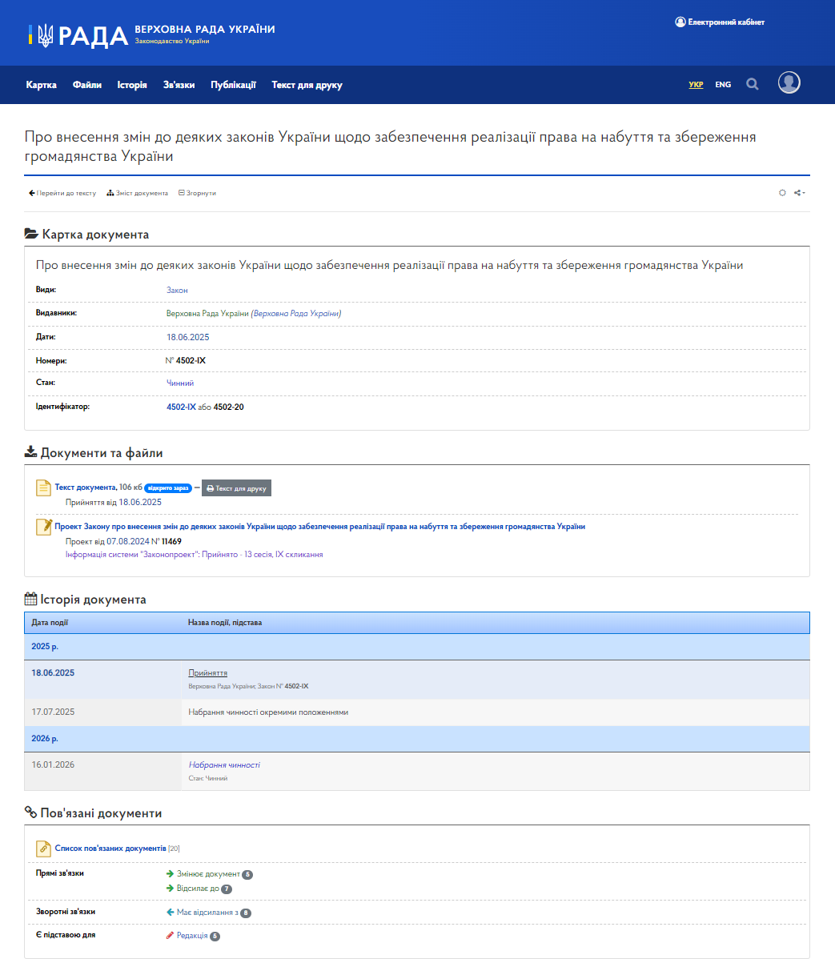Click the draft law pencil document icon
This screenshot has height=959, width=835.
click(x=43, y=527)
